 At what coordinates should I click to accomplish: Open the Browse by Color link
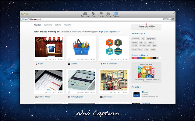coord(140,55)
